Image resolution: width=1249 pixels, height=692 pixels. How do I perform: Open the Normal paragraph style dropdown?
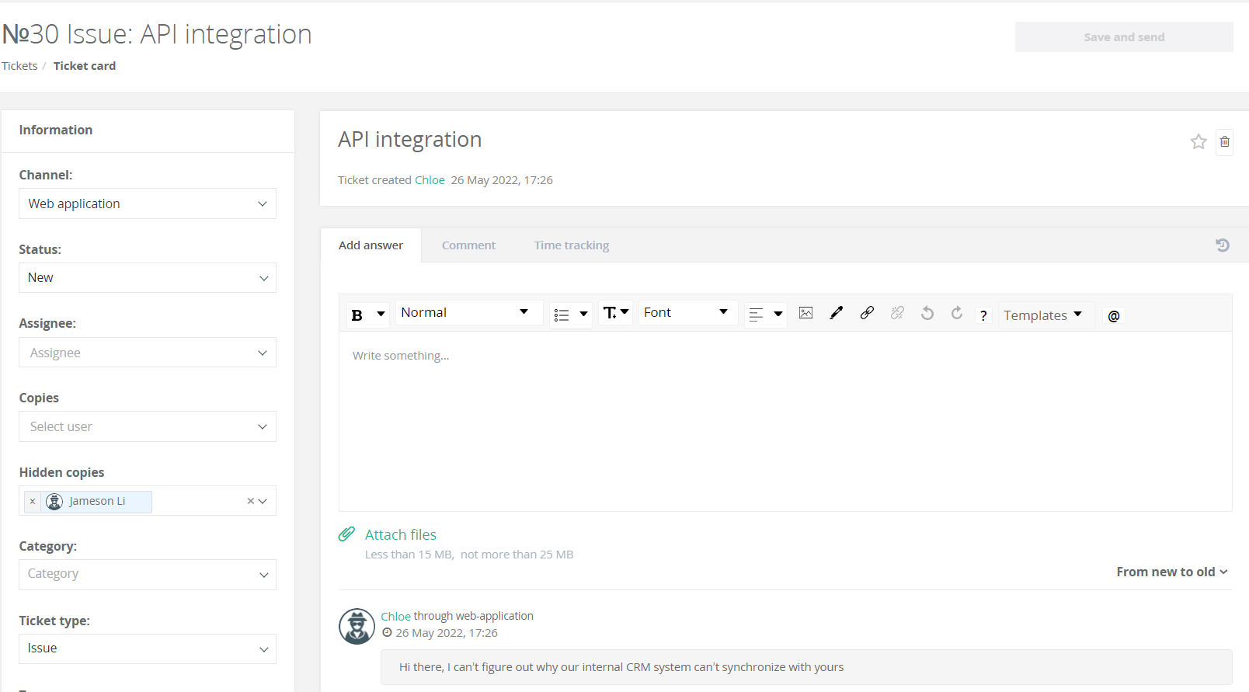(468, 312)
